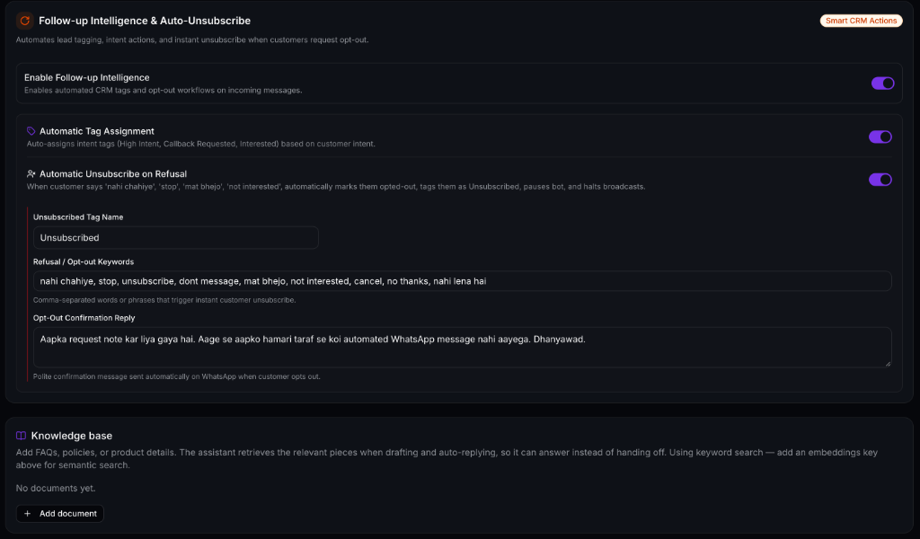Click the Smart CRM Actions badge
The width and height of the screenshot is (920, 539).
tap(861, 21)
